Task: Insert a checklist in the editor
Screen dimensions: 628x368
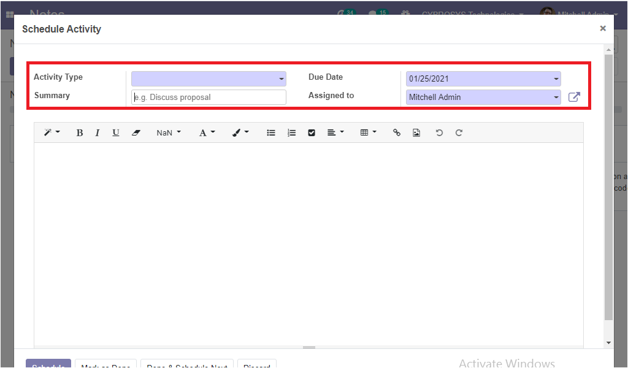Action: (x=312, y=132)
